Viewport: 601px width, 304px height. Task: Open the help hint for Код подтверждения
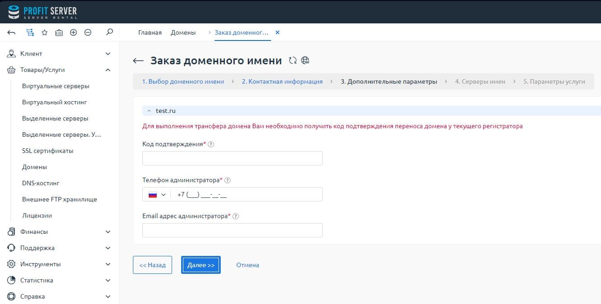211,144
